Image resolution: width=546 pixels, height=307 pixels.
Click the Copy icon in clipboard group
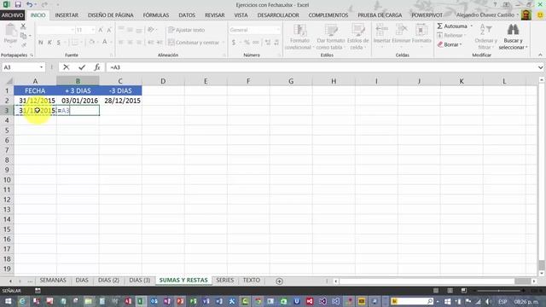(23, 36)
